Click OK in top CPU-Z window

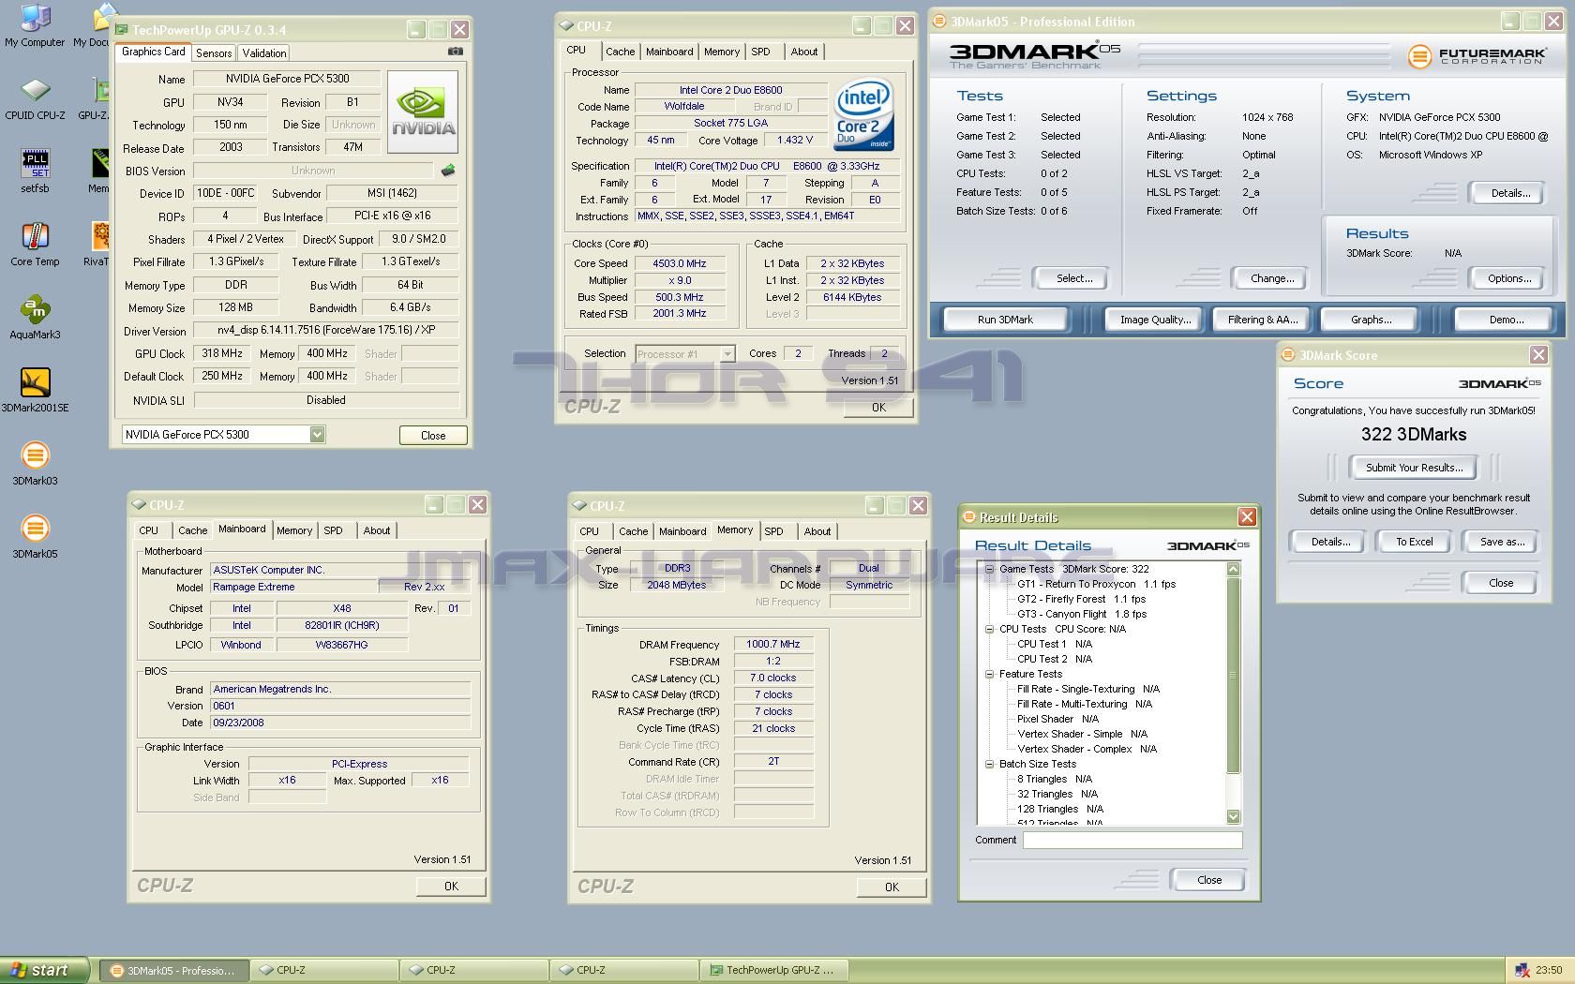click(878, 407)
